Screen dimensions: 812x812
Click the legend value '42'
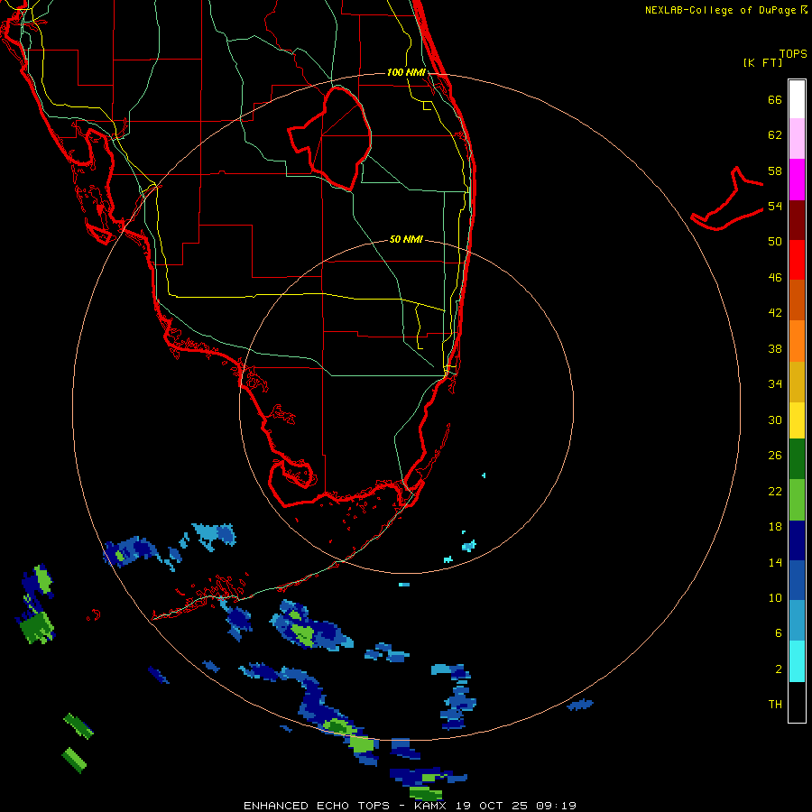pos(775,313)
